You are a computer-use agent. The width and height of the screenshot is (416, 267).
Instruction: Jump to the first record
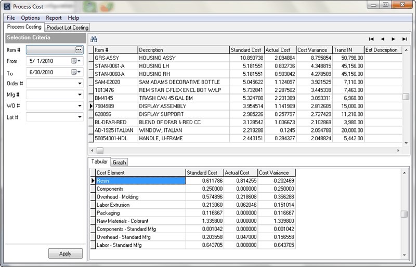coord(371,39)
